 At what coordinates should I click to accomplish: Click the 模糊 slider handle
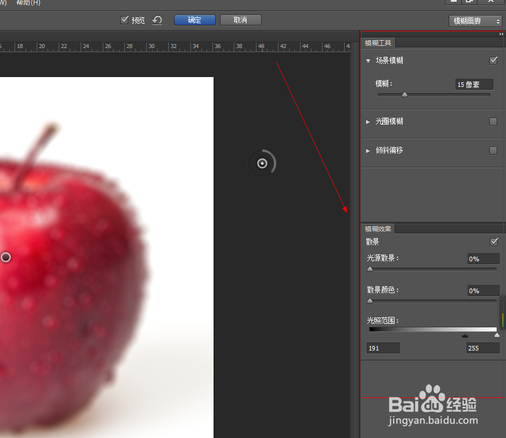tap(404, 95)
